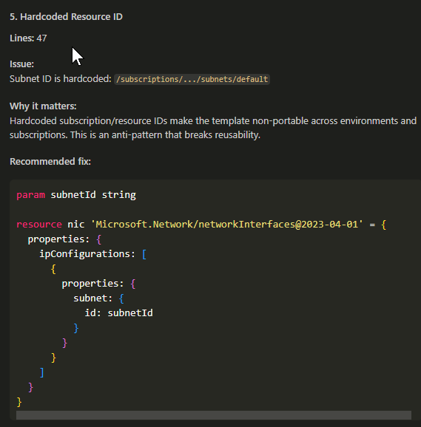Click the 'Recommended fix:' label
The height and width of the screenshot is (427, 421).
(50, 162)
